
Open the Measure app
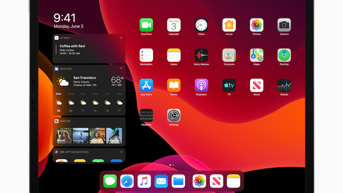(x=146, y=116)
